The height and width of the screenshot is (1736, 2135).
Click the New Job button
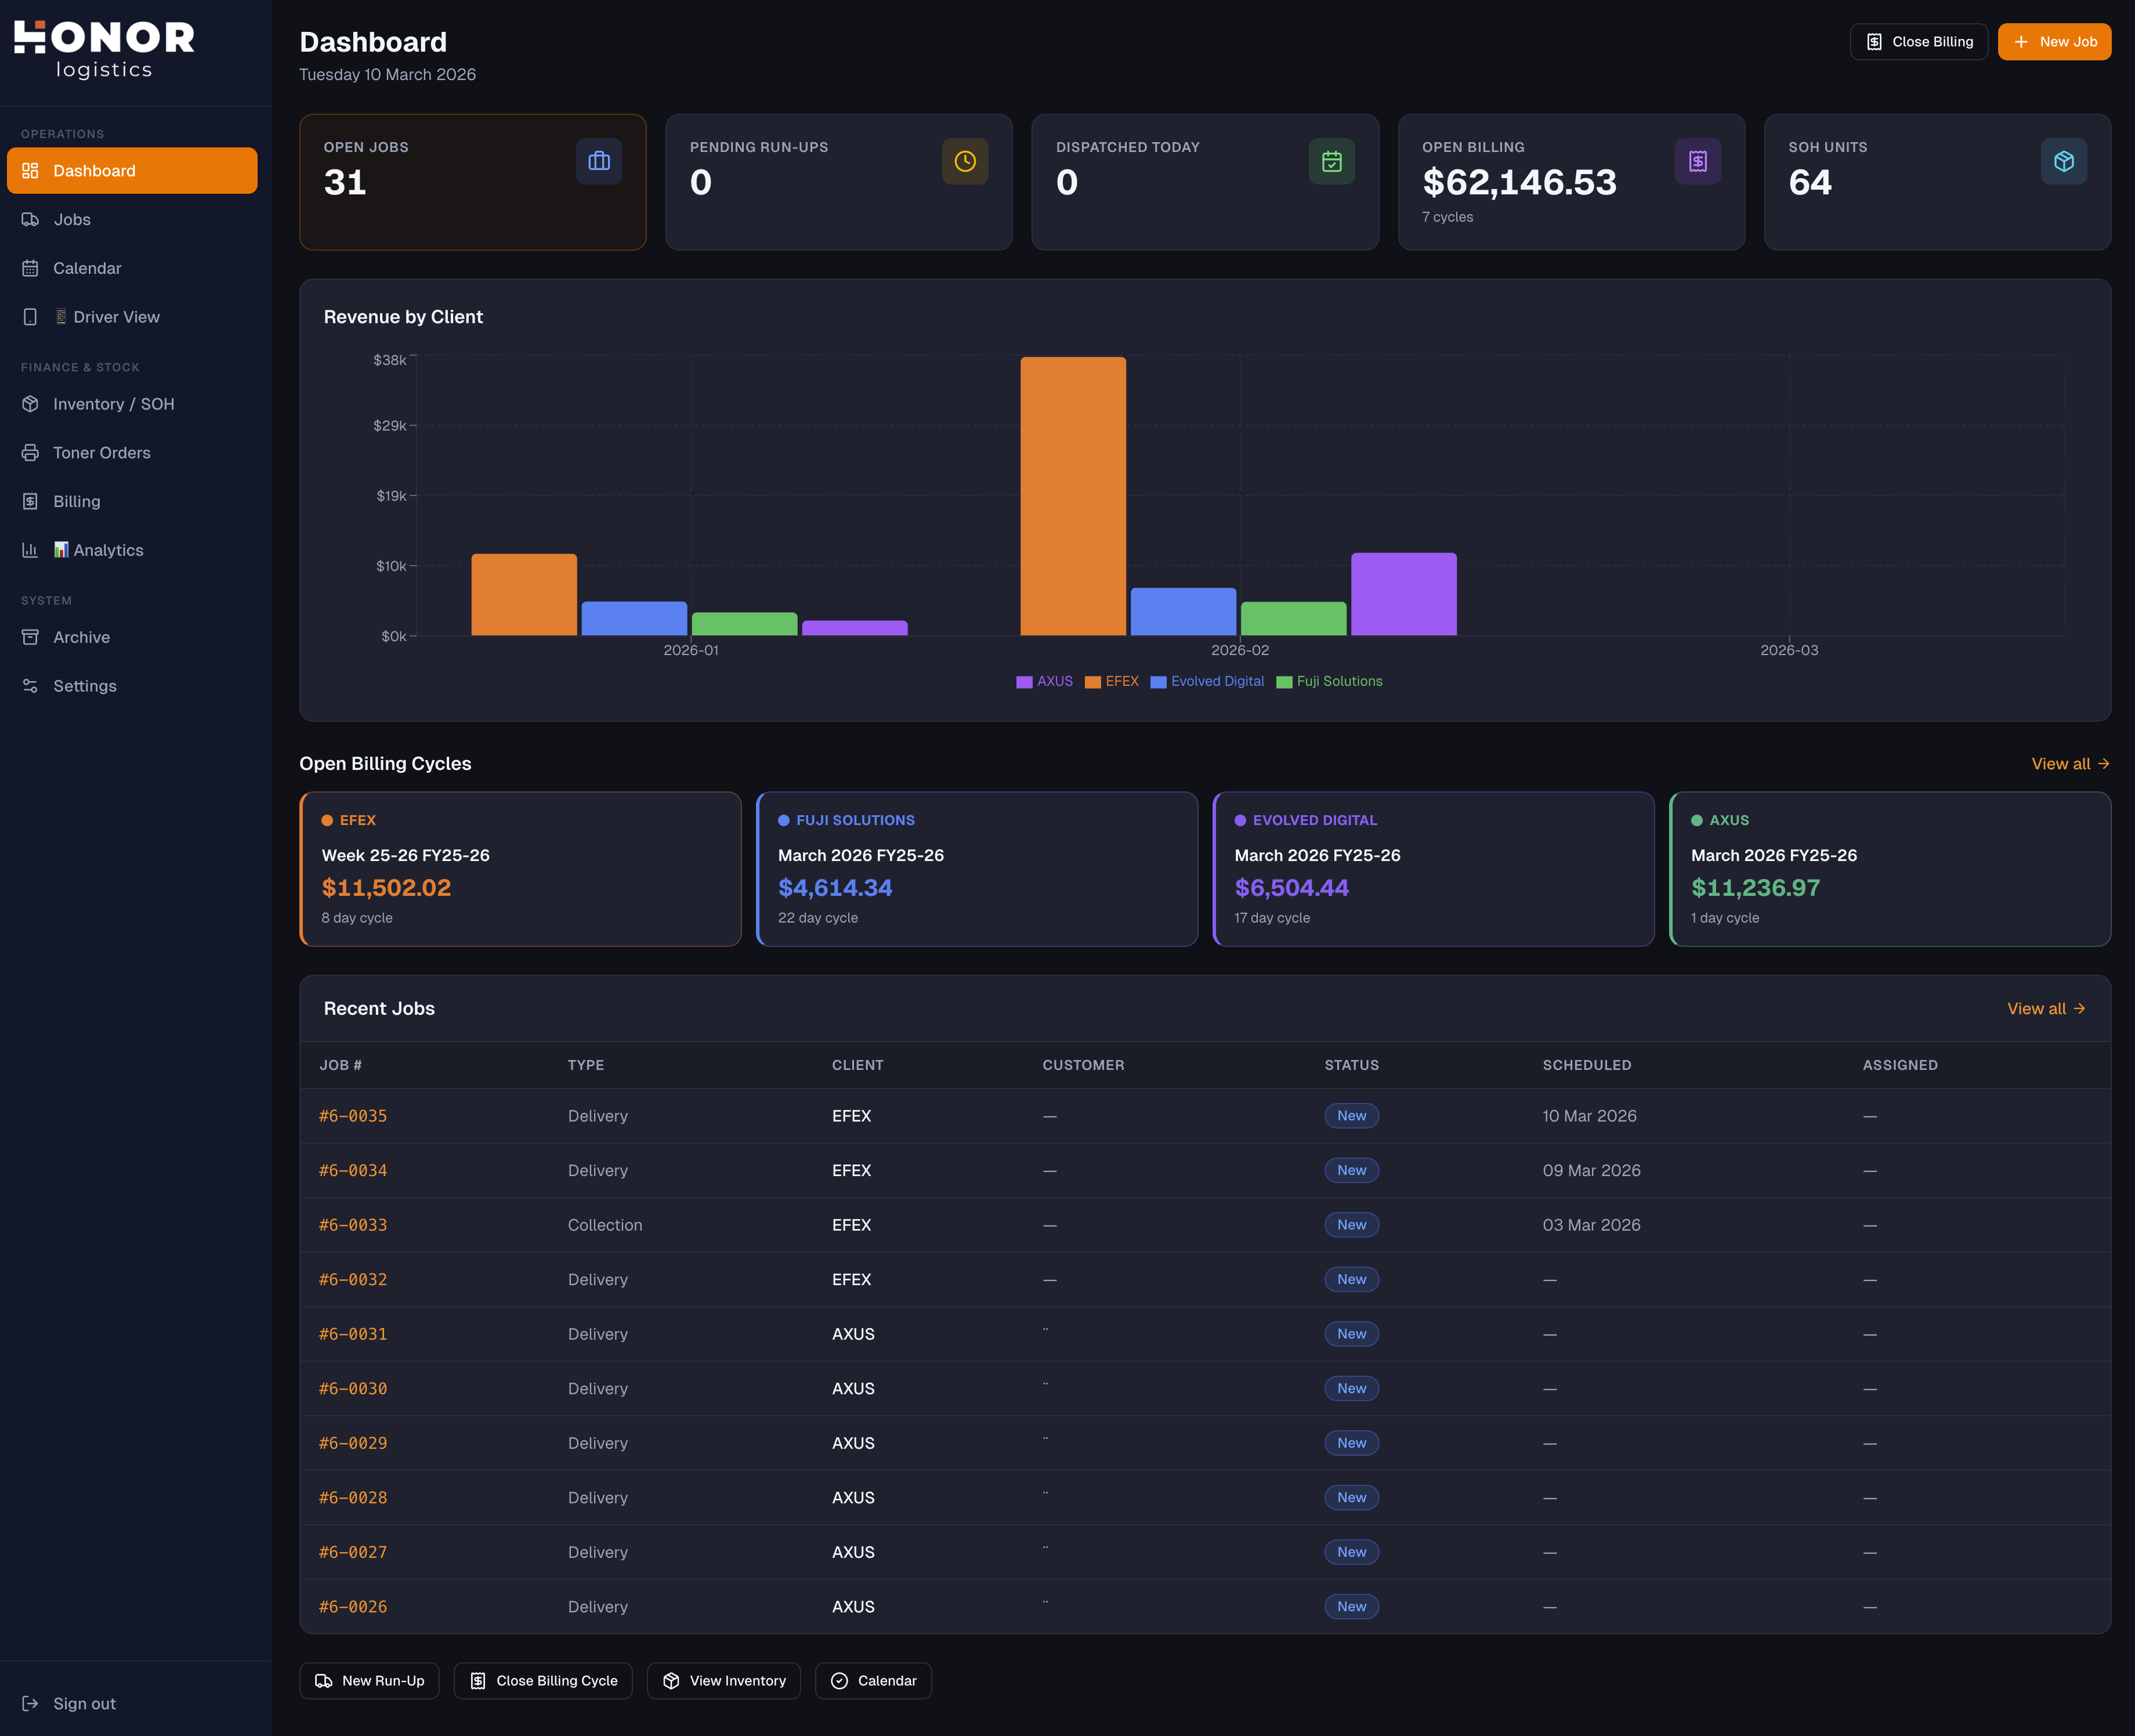point(2054,41)
